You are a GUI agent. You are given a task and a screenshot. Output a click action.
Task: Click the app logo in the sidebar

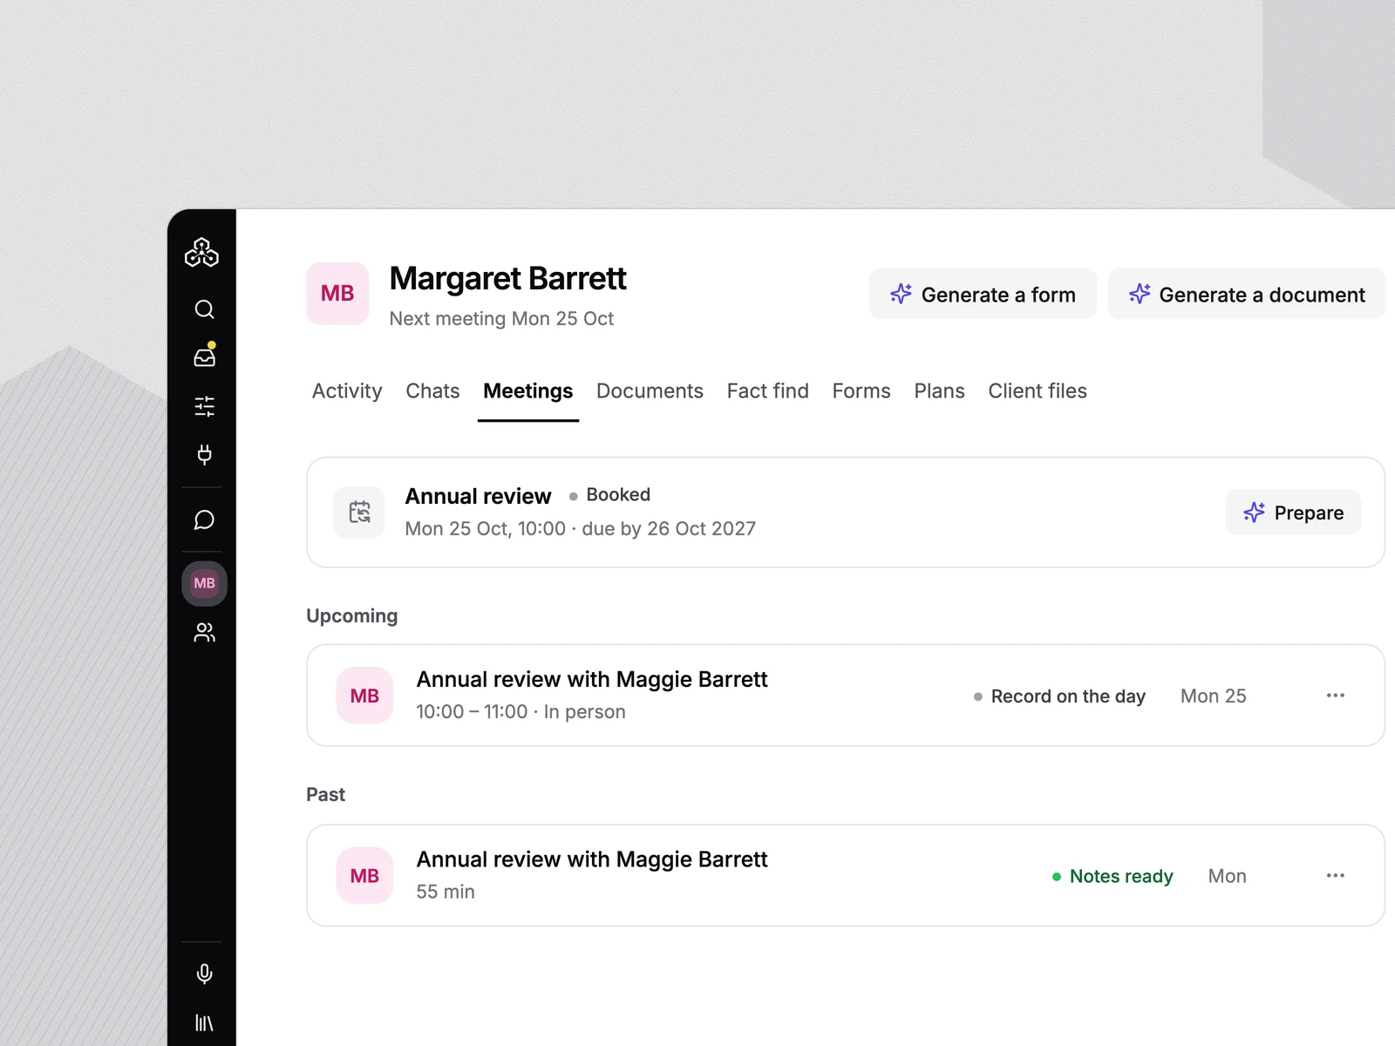tap(201, 253)
